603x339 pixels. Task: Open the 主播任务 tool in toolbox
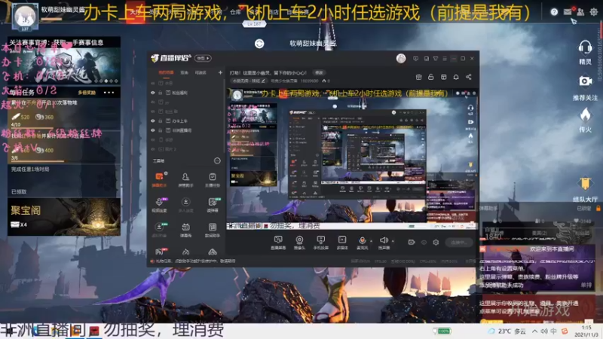[x=213, y=179]
